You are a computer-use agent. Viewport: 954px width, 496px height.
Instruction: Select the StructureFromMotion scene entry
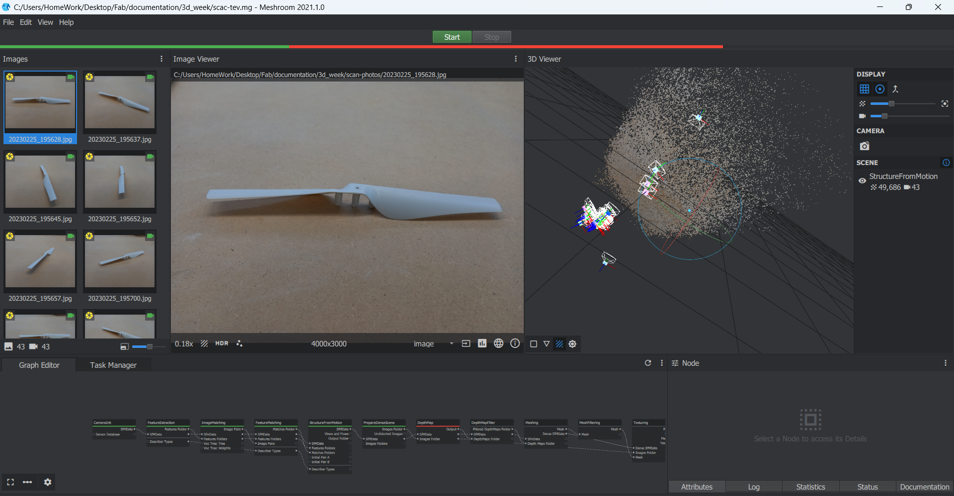903,176
